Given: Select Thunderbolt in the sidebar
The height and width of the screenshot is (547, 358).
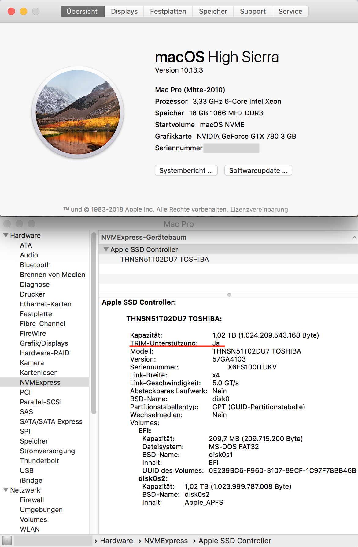Looking at the screenshot, I should (x=39, y=461).
